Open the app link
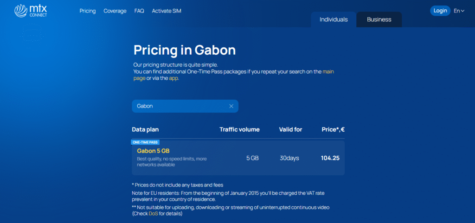 point(173,78)
